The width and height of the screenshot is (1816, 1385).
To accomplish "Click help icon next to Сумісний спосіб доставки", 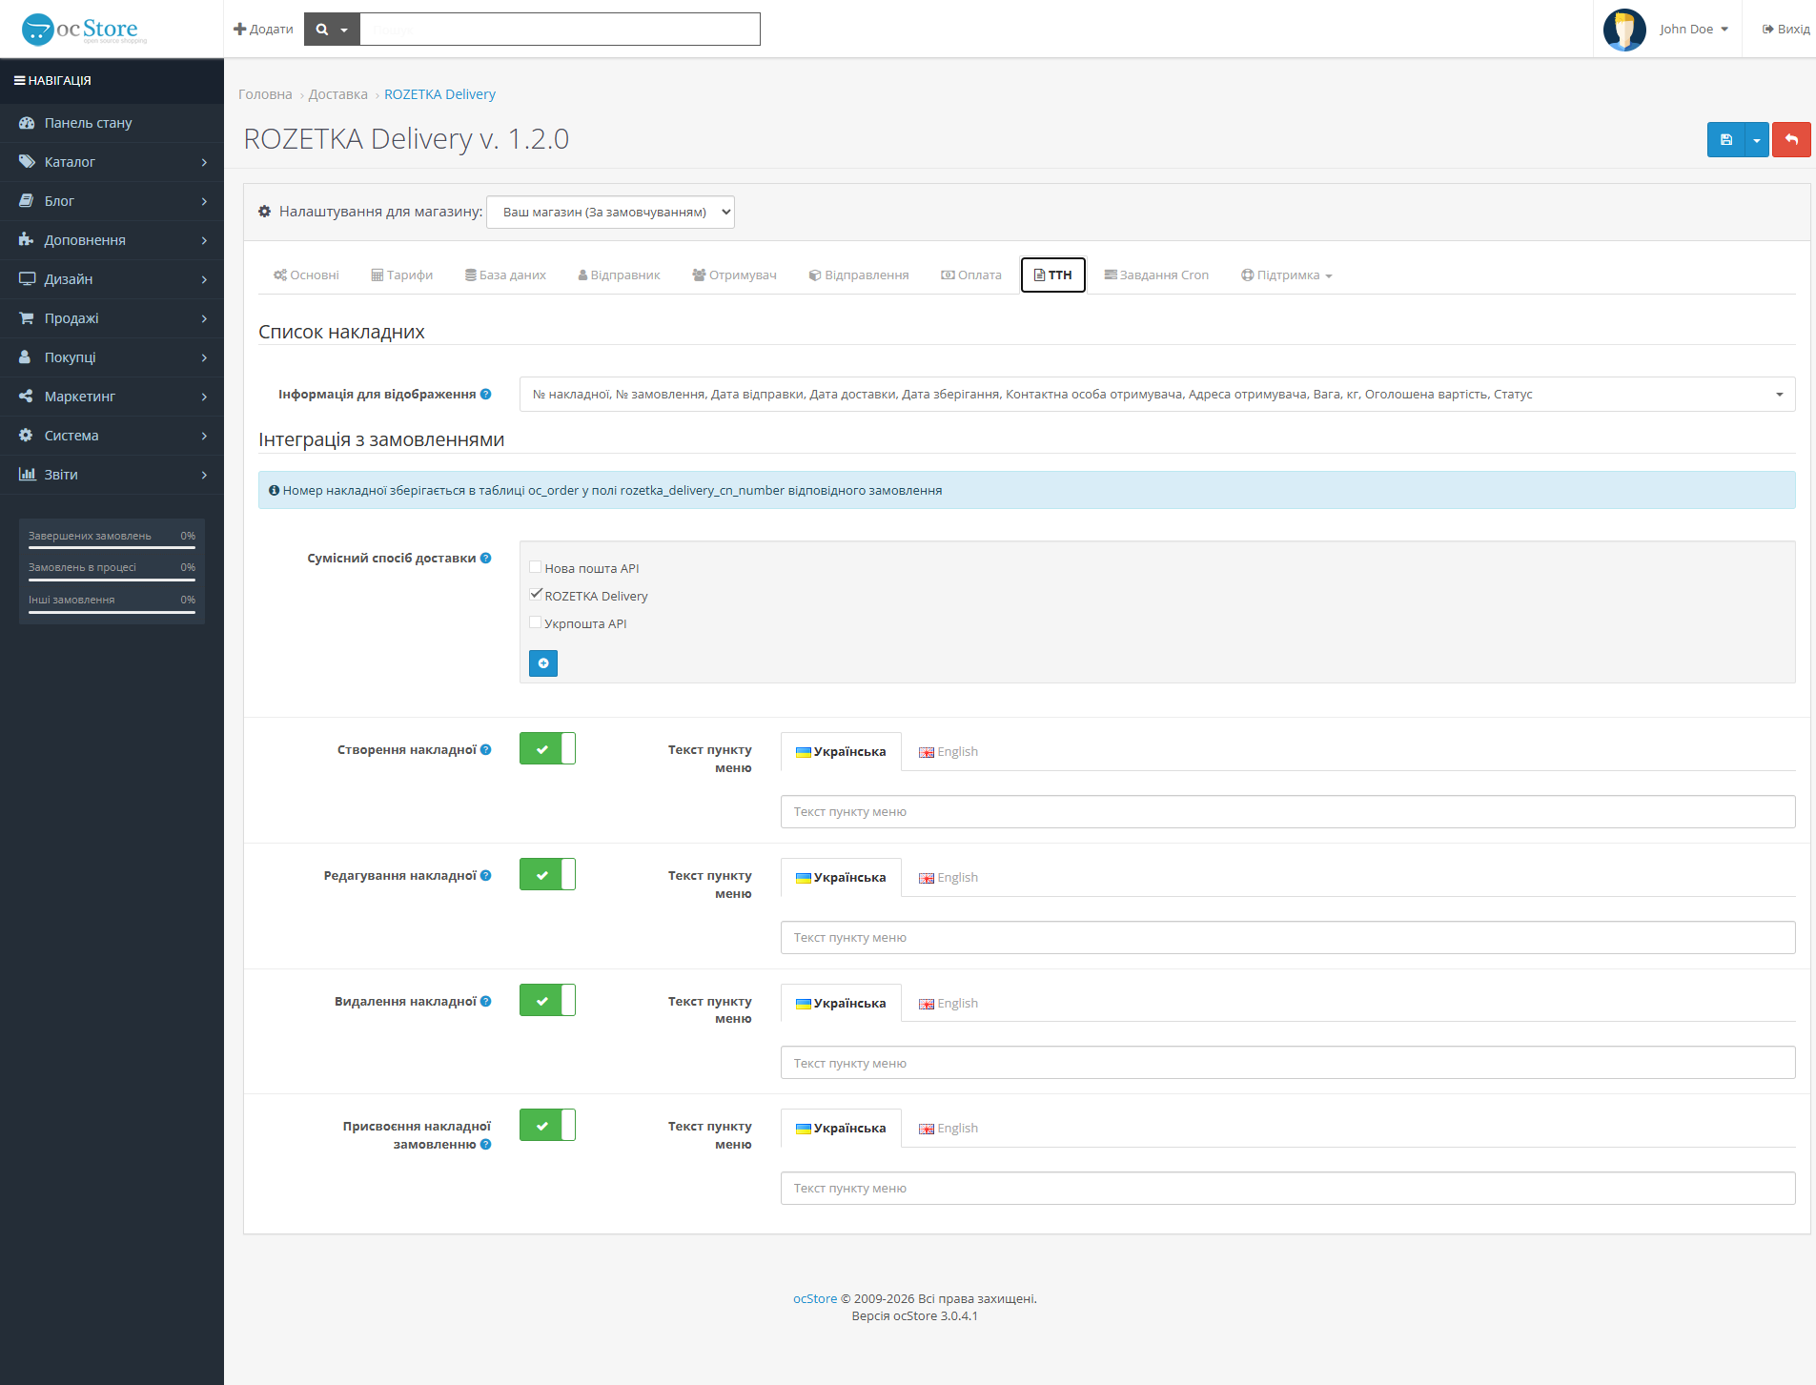I will coord(486,559).
